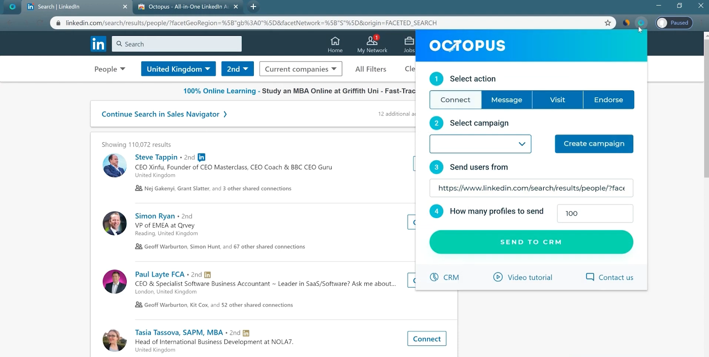Open a new browser tab
Viewport: 709px width, 357px height.
(253, 7)
